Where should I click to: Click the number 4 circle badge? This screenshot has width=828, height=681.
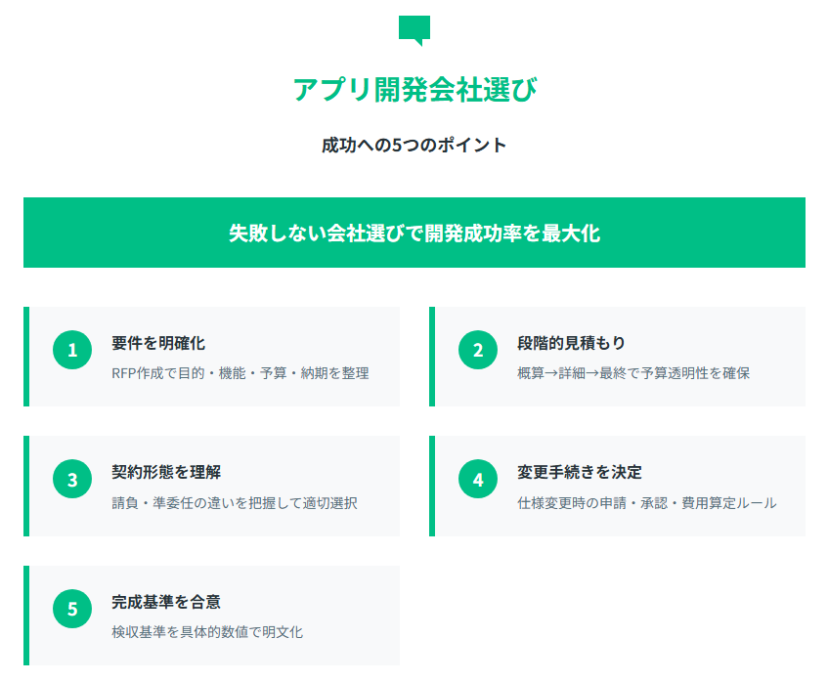478,480
